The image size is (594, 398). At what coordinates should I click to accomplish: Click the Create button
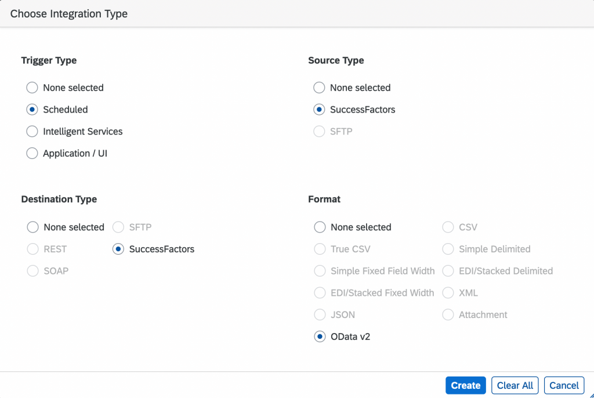point(466,385)
